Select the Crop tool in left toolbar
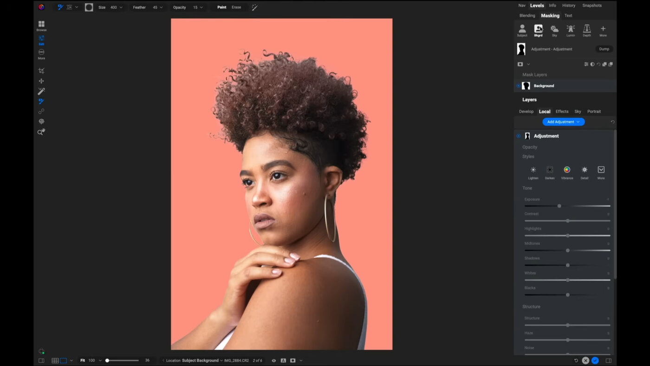The image size is (650, 366). (x=41, y=71)
